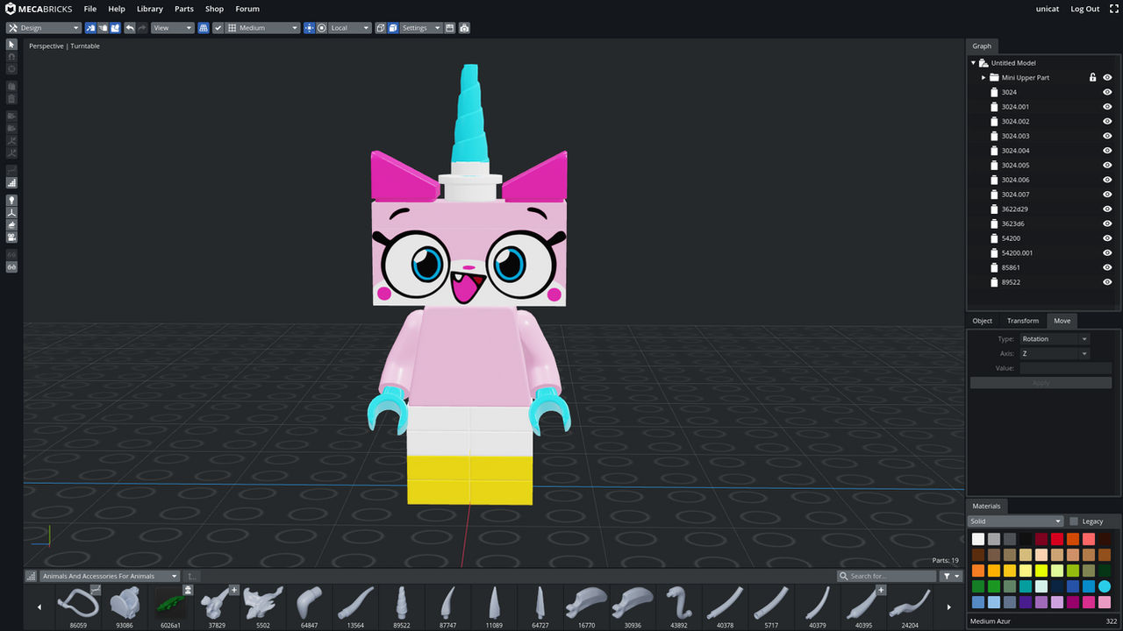Screen dimensions: 1123x631
Task: Toggle visibility of part 89522
Action: click(x=1107, y=281)
